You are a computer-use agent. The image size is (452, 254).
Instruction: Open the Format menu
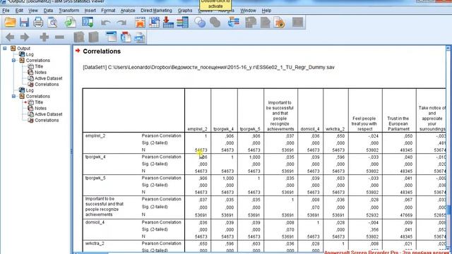(x=108, y=11)
